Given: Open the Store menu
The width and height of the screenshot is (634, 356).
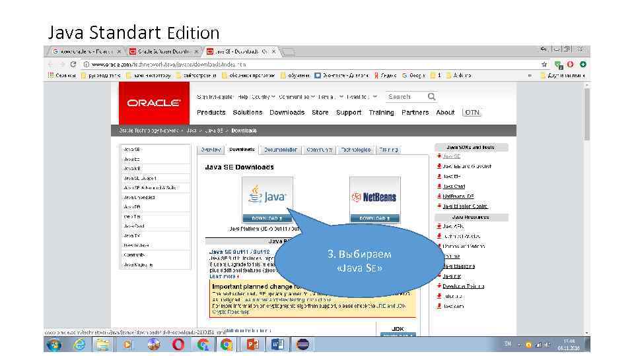Looking at the screenshot, I should click(320, 112).
